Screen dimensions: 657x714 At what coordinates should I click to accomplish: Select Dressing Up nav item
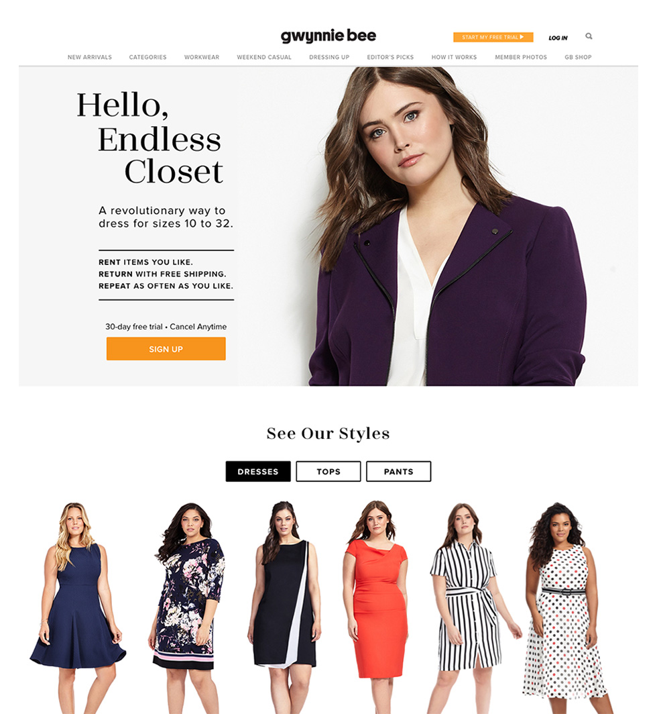point(329,58)
